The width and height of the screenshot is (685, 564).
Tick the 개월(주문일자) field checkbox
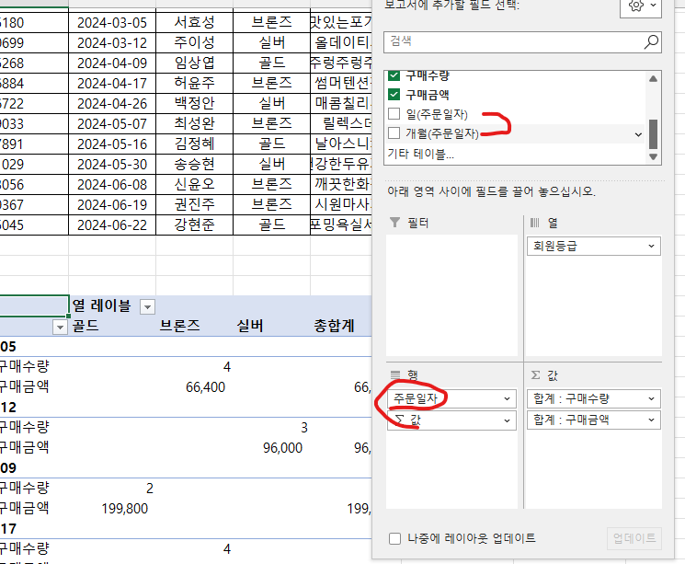pos(394,133)
